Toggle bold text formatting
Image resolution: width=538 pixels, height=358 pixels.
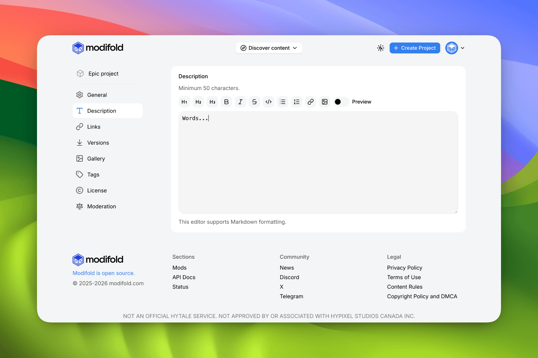(226, 102)
